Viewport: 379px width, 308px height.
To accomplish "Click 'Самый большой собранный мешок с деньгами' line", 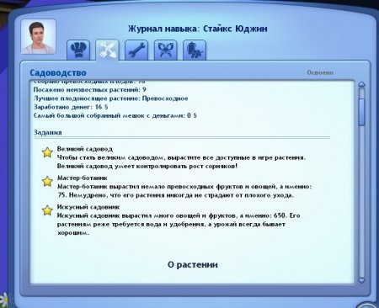I will (x=115, y=115).
